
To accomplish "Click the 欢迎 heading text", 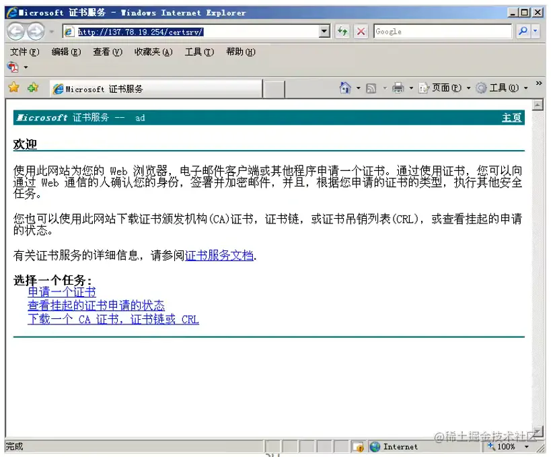I will tap(25, 144).
